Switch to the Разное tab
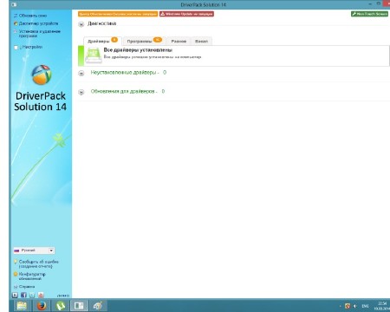 pos(179,41)
